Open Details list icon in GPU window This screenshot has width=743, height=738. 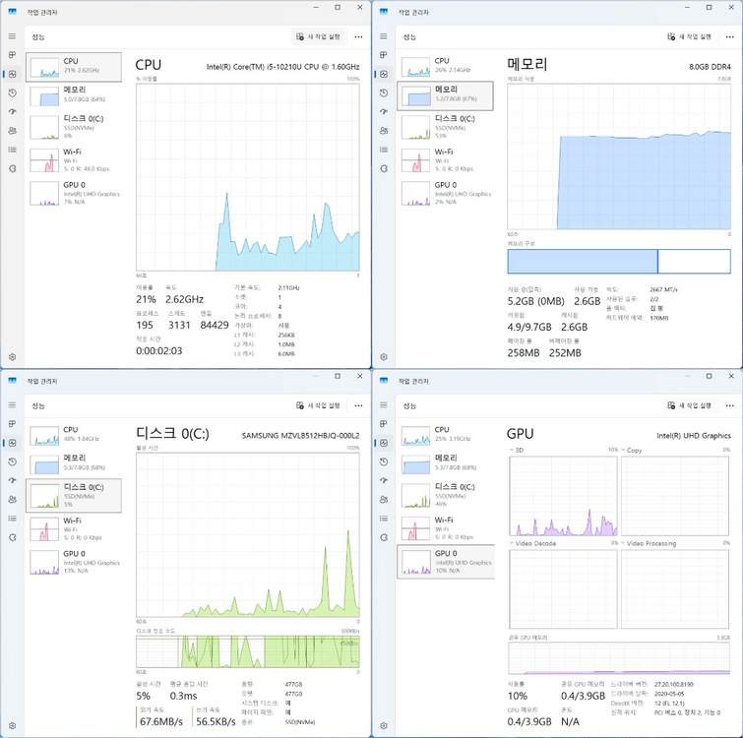(x=384, y=519)
